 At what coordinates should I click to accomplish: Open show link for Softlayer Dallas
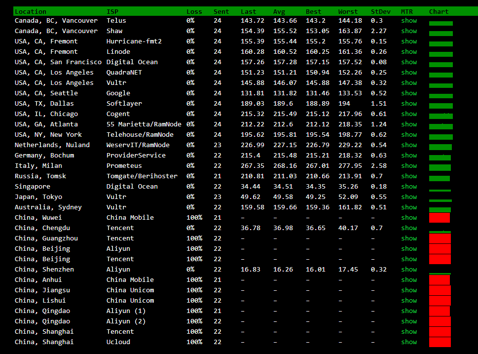[x=408, y=104]
